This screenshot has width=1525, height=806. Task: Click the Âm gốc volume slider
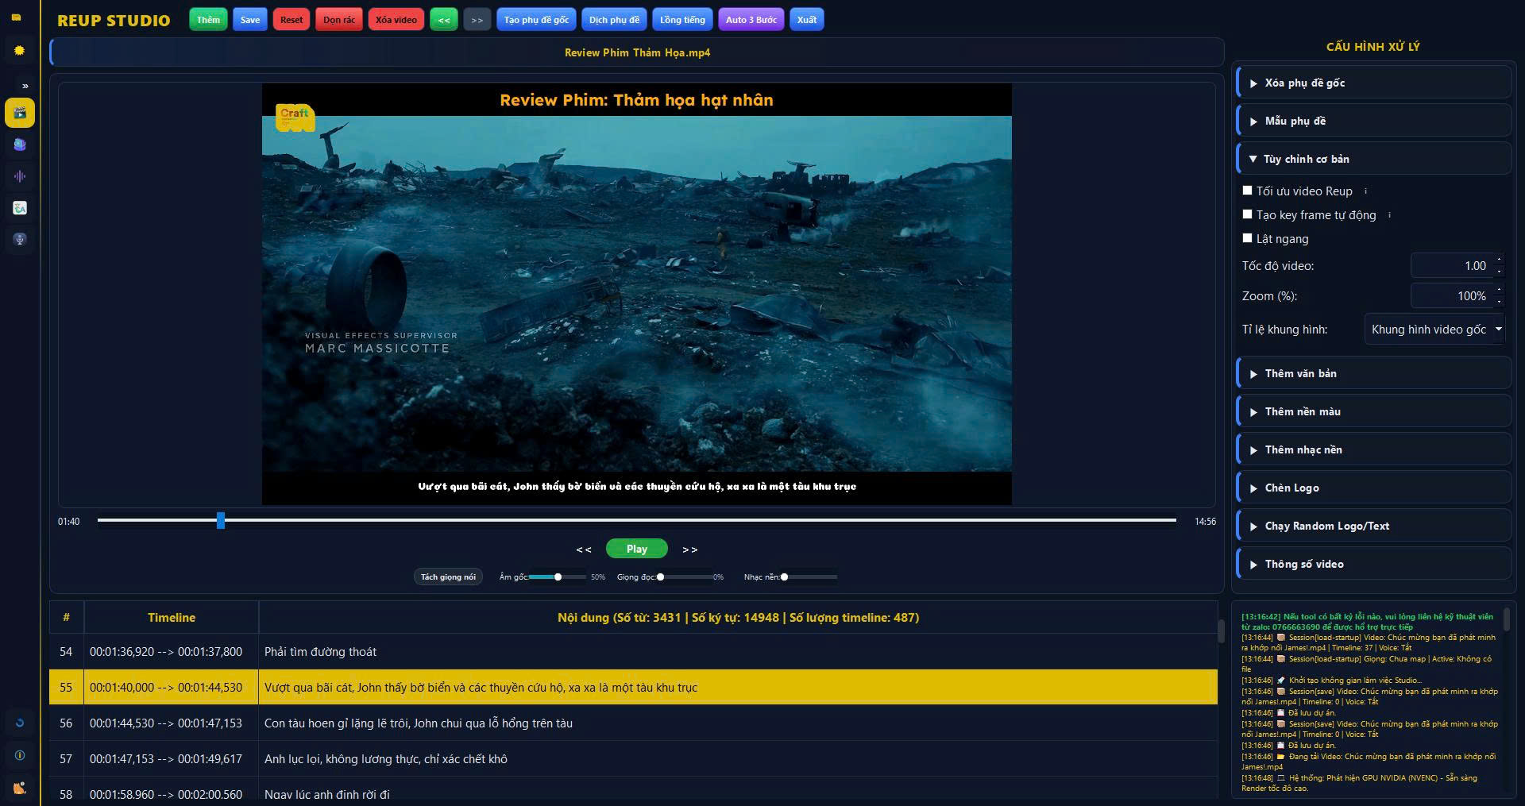pyautogui.click(x=558, y=577)
